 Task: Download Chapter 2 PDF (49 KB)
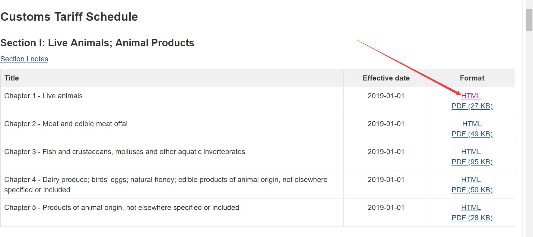pos(472,134)
